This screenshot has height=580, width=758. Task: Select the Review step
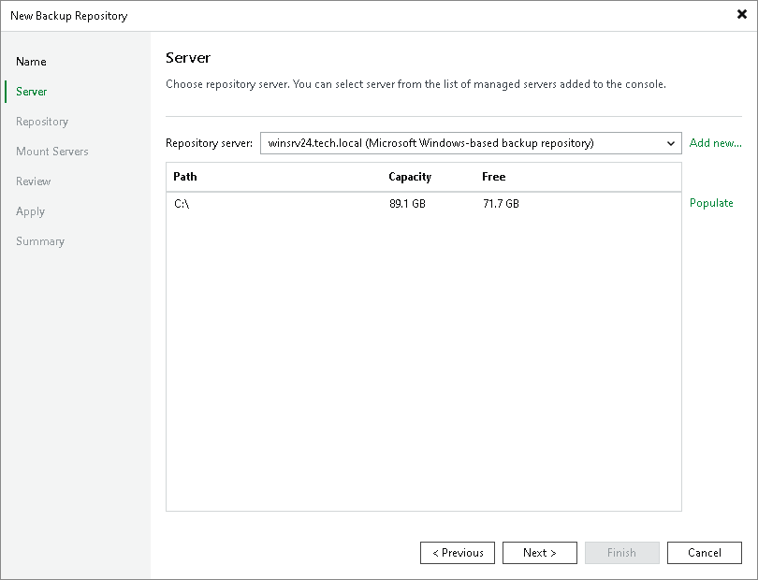pos(33,181)
